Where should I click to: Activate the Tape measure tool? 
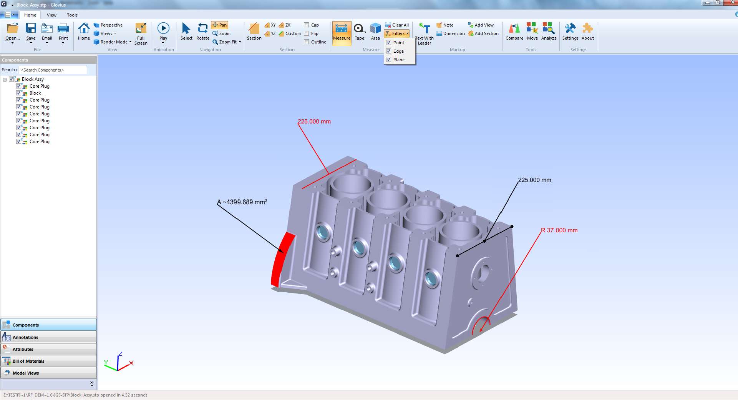(x=359, y=32)
